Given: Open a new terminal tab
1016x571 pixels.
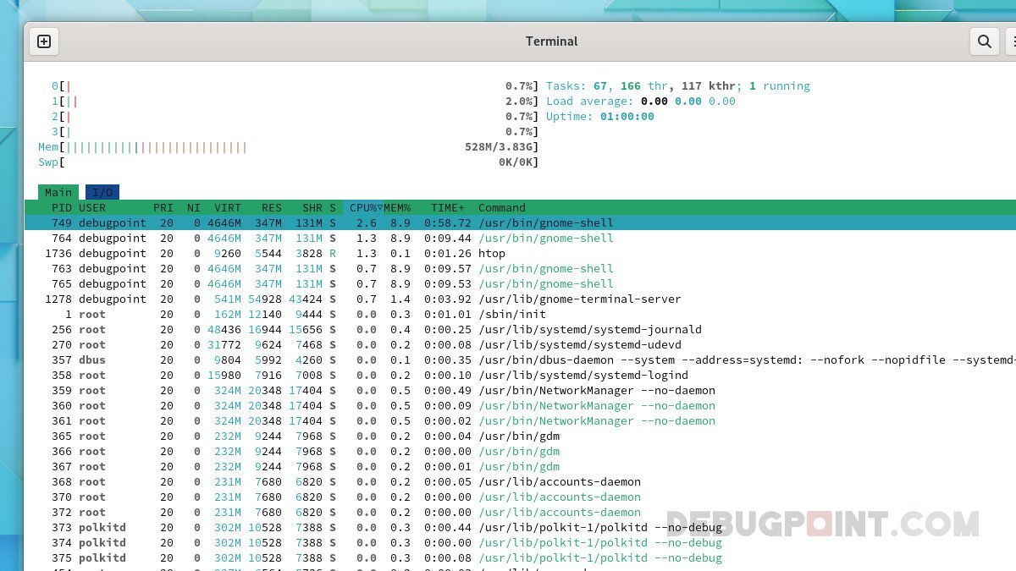Looking at the screenshot, I should coord(44,41).
